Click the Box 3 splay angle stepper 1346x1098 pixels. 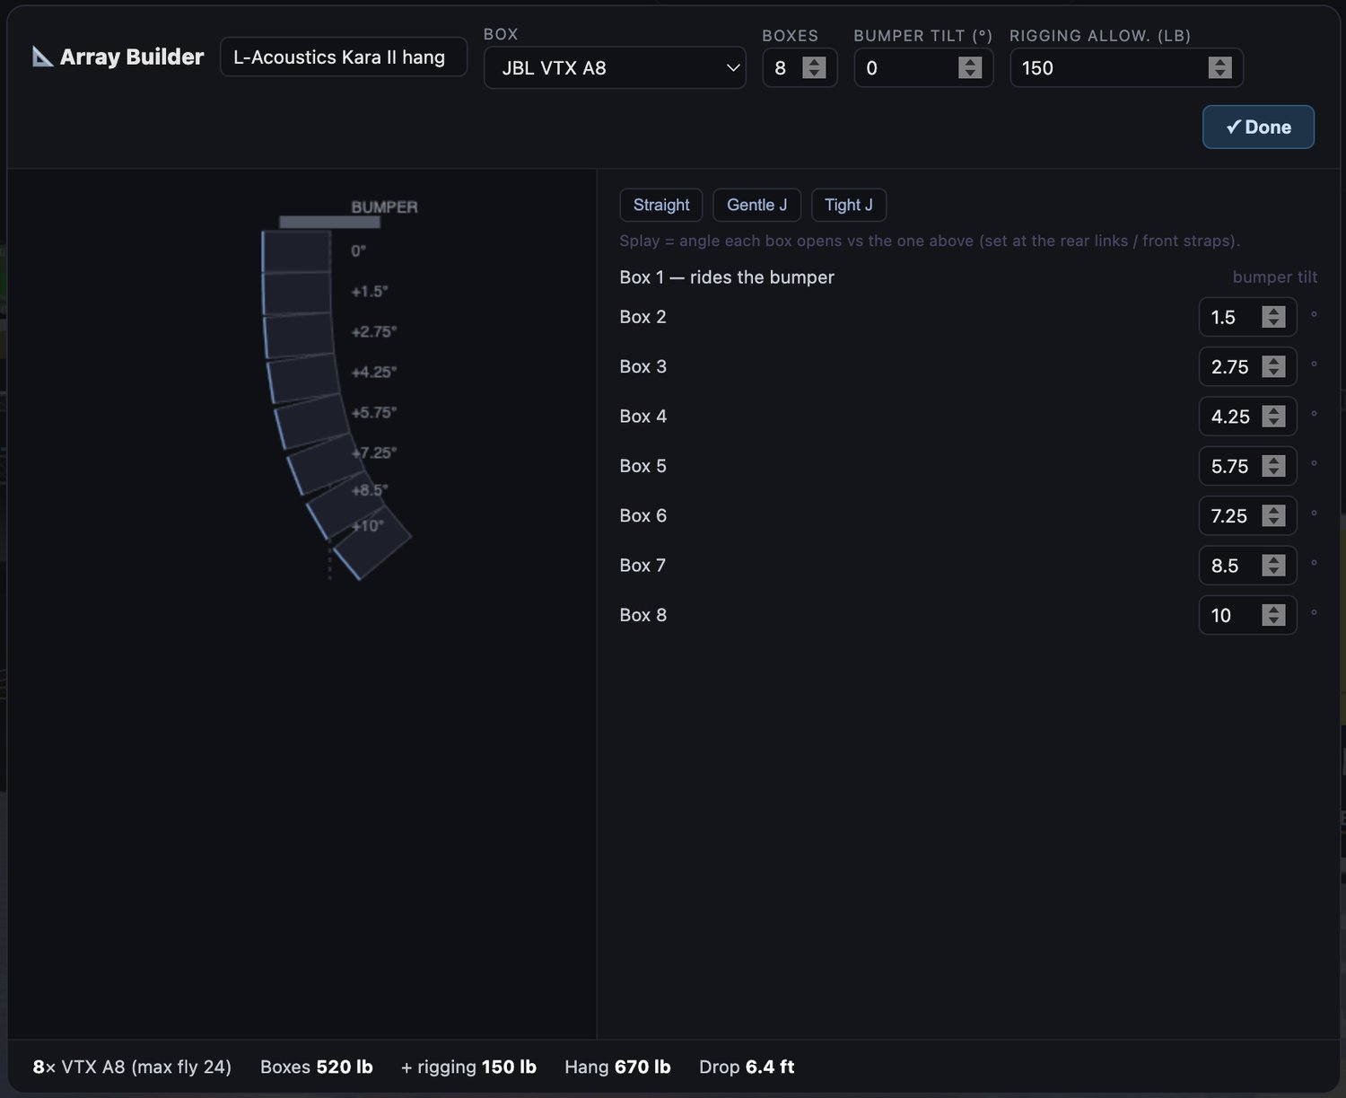(1273, 366)
